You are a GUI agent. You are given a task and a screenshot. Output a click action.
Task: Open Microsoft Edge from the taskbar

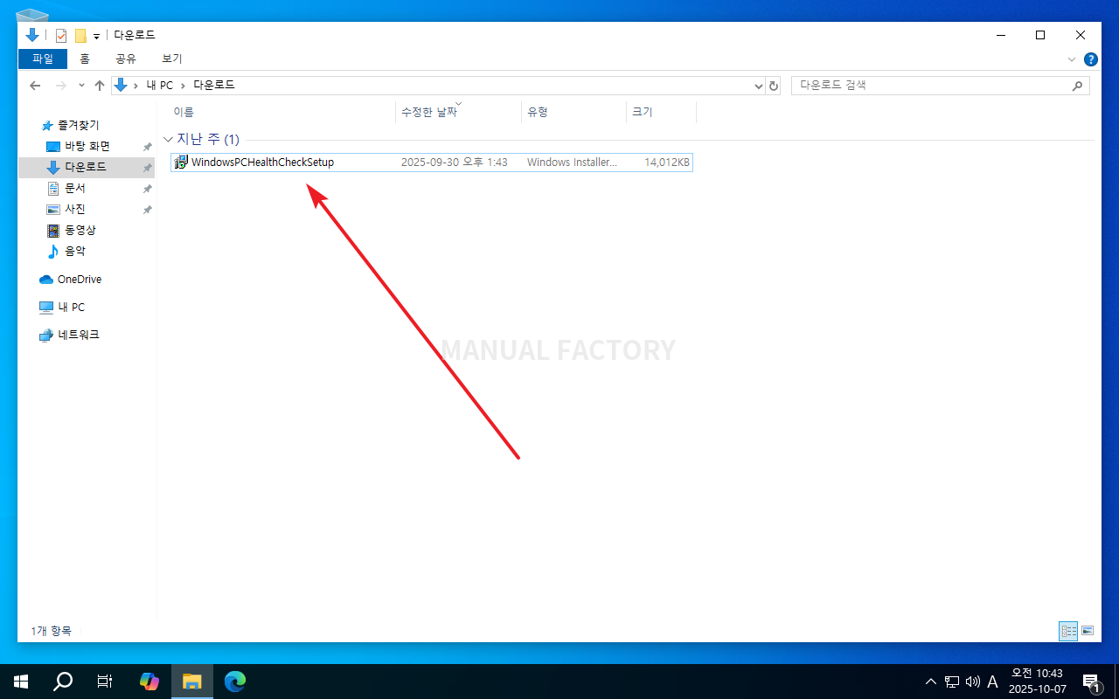234,682
